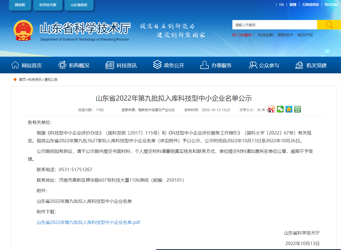Share to QZone star icon
341x250 pixels.
(289, 109)
